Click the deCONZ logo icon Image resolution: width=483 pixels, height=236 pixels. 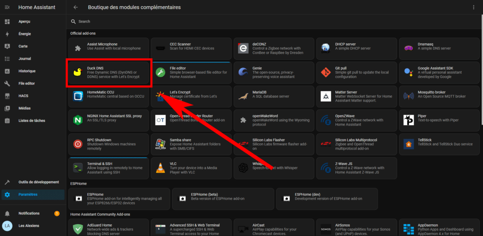pos(243,48)
